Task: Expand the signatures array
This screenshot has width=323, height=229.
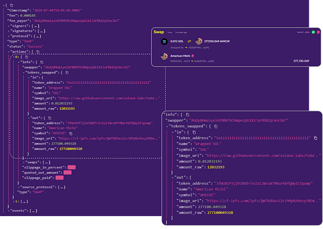Action: (x=9, y=31)
